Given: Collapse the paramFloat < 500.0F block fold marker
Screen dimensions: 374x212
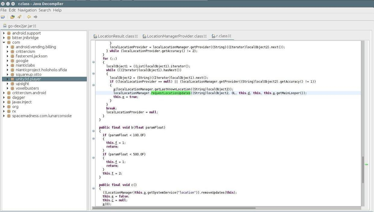Looking at the screenshot, I should tap(93, 158).
